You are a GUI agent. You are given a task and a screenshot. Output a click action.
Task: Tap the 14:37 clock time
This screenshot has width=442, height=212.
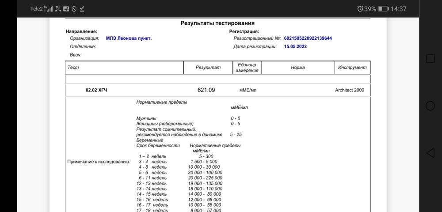(x=398, y=9)
